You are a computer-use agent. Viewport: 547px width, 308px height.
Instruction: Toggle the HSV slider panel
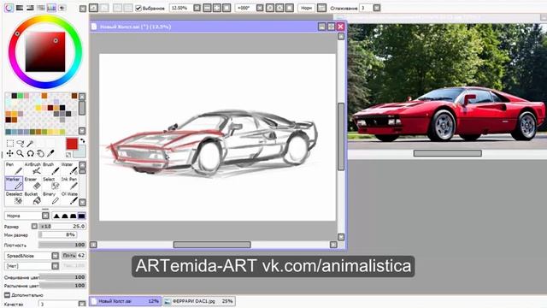(x=30, y=8)
